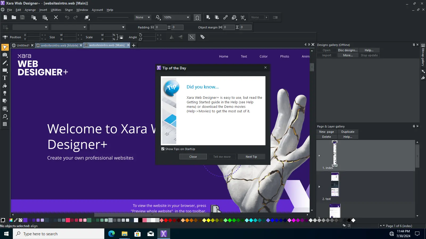
Task: Open the second empty combo box dropdown
Action: [x=84, y=27]
